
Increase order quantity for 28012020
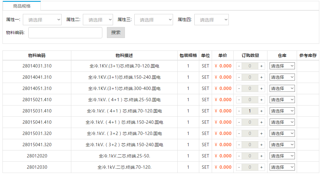pyautogui.click(x=261, y=156)
